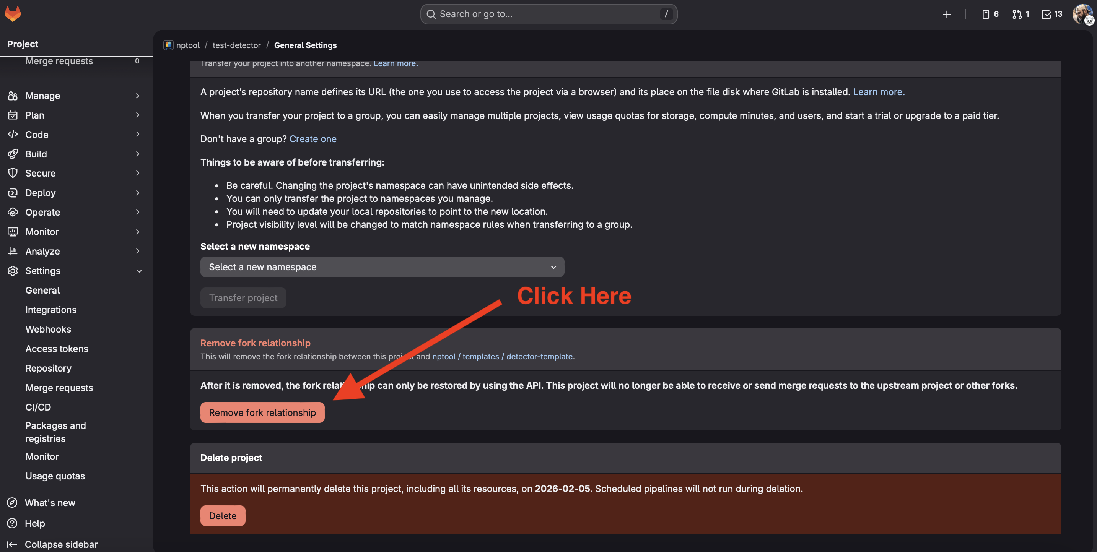Open the to-do list icon
The image size is (1097, 552).
1051,14
